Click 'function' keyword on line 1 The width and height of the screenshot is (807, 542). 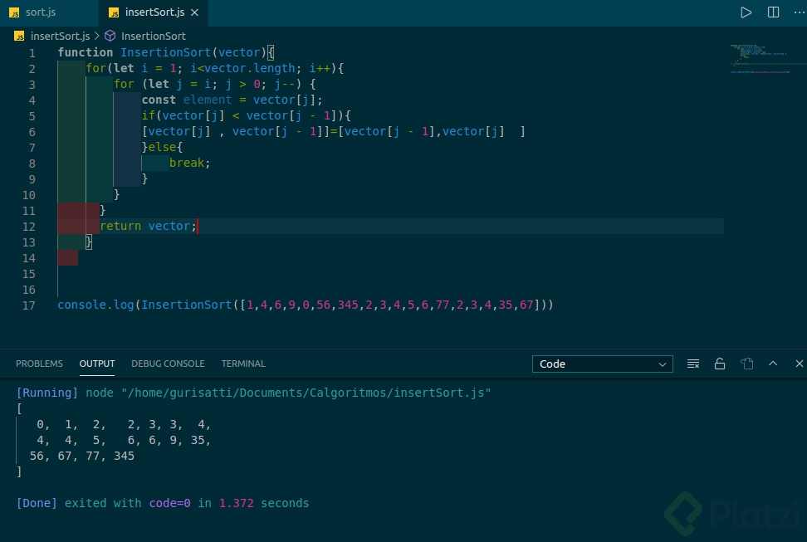85,52
